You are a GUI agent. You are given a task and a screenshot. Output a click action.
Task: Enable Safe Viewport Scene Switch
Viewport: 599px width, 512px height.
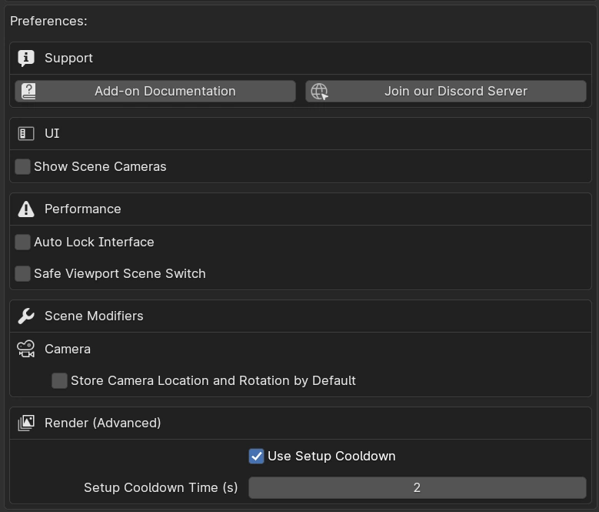pos(22,274)
